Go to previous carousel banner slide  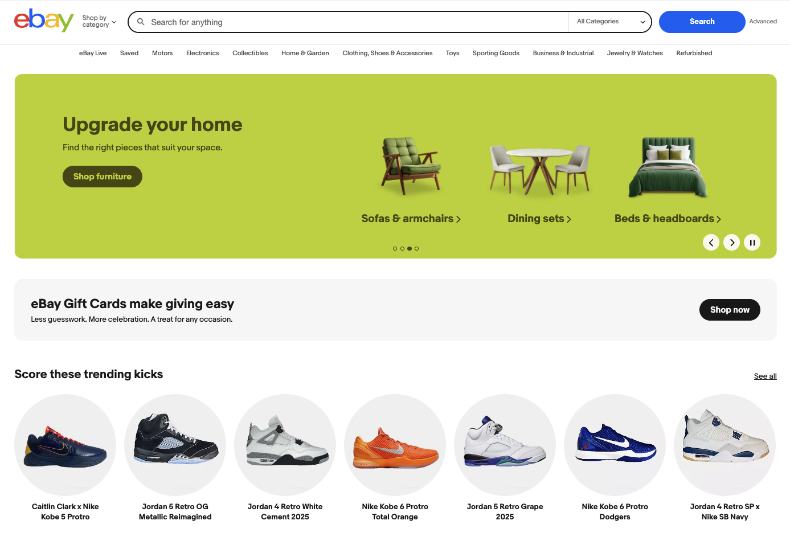tap(711, 243)
